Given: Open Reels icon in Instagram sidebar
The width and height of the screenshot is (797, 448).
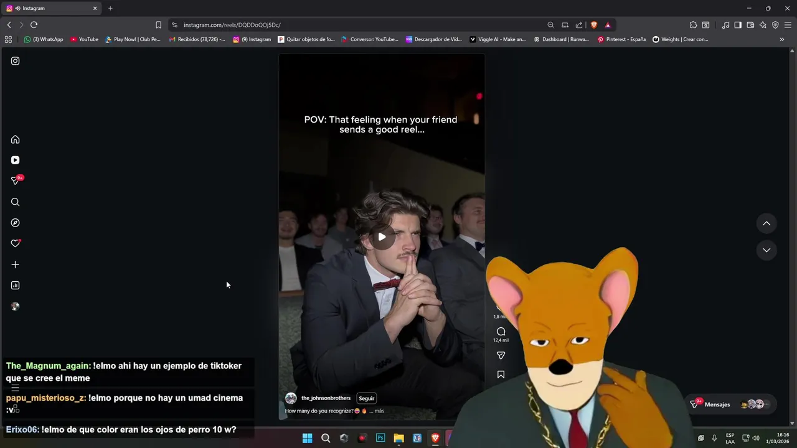Looking at the screenshot, I should (x=15, y=160).
